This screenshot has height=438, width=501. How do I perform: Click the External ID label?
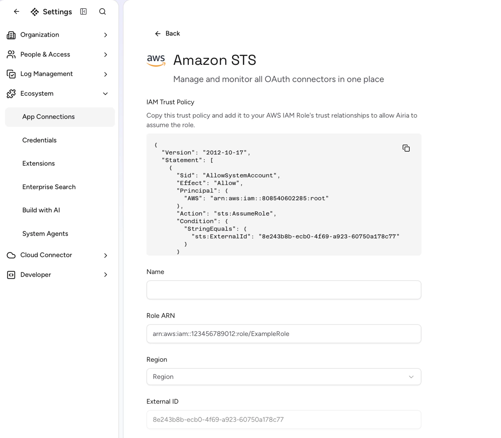162,402
